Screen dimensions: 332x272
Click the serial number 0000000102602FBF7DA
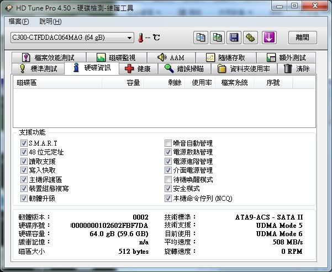(x=109, y=226)
